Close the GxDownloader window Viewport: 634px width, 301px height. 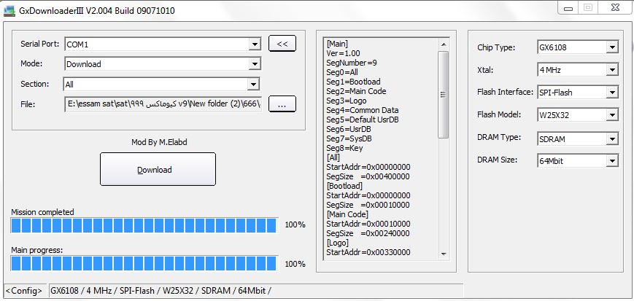coord(616,7)
